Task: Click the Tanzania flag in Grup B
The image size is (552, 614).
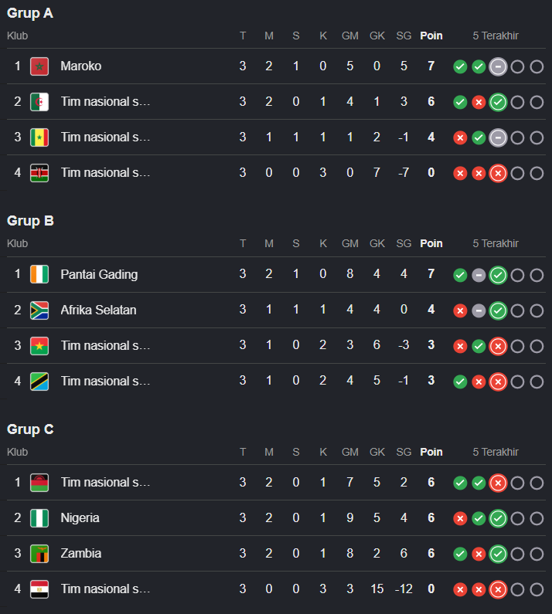Action: click(39, 381)
